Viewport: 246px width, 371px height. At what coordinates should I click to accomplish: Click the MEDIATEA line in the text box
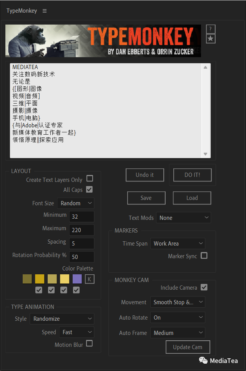[x=25, y=67]
